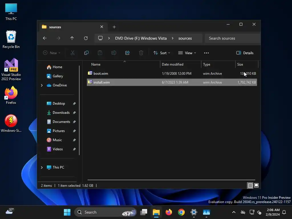Click the Paste clipboard icon
The width and height of the screenshot is (292, 219).
click(x=100, y=53)
